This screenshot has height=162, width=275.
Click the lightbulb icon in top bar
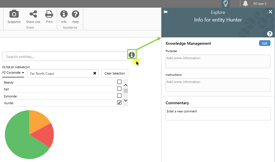point(226,4)
